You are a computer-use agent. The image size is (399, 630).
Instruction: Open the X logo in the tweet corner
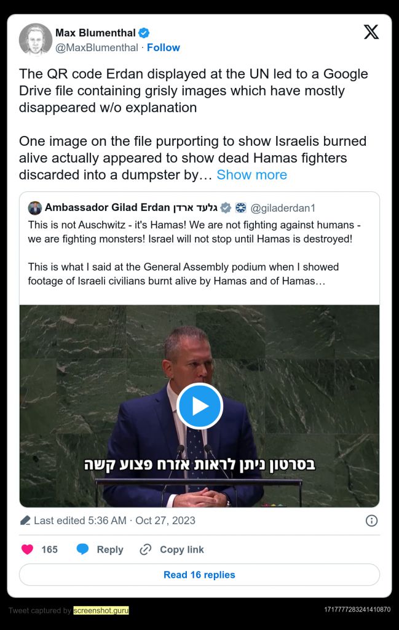click(371, 32)
